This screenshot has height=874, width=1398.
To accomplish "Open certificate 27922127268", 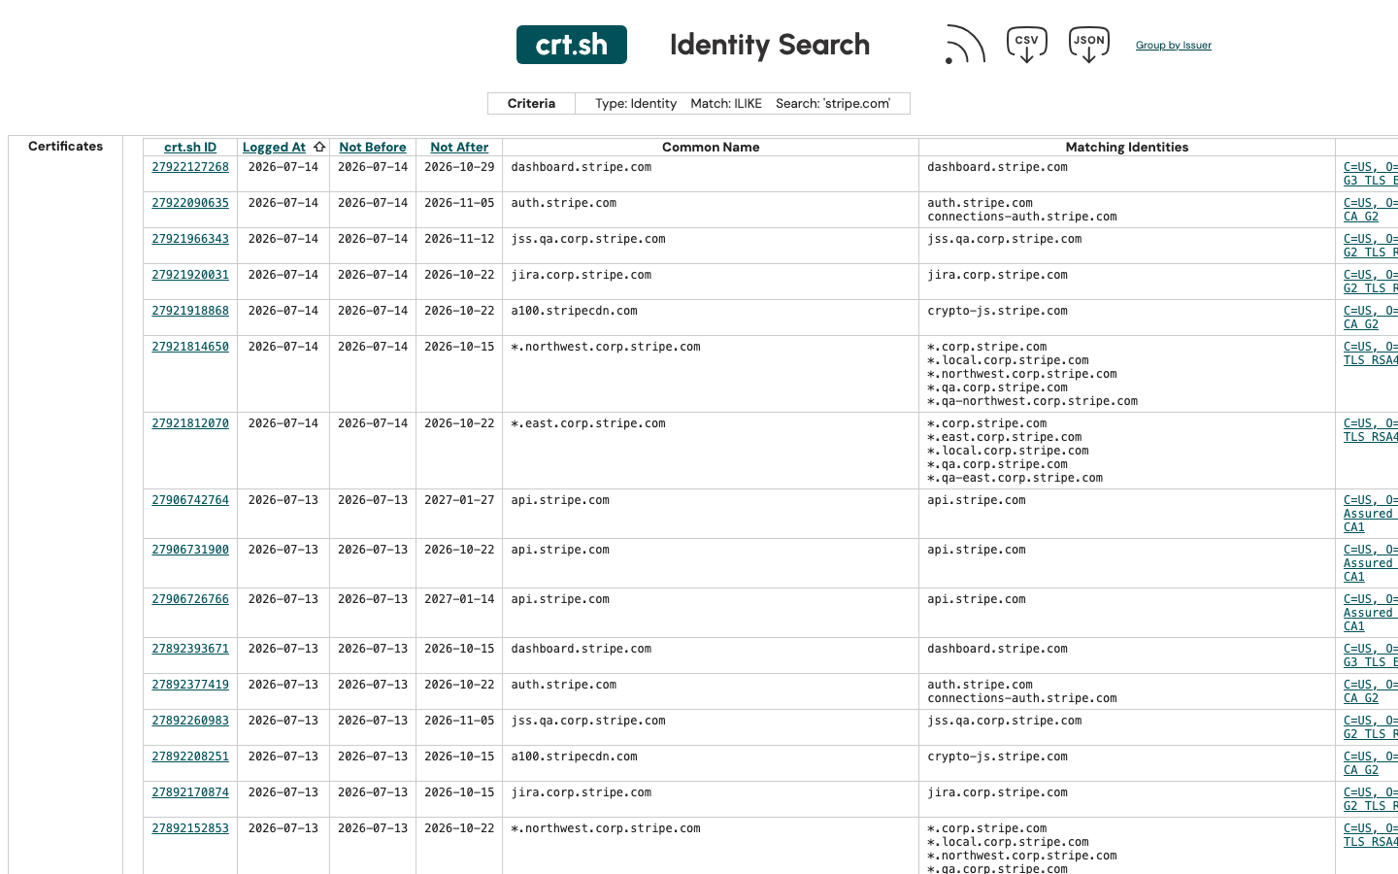I will point(190,167).
